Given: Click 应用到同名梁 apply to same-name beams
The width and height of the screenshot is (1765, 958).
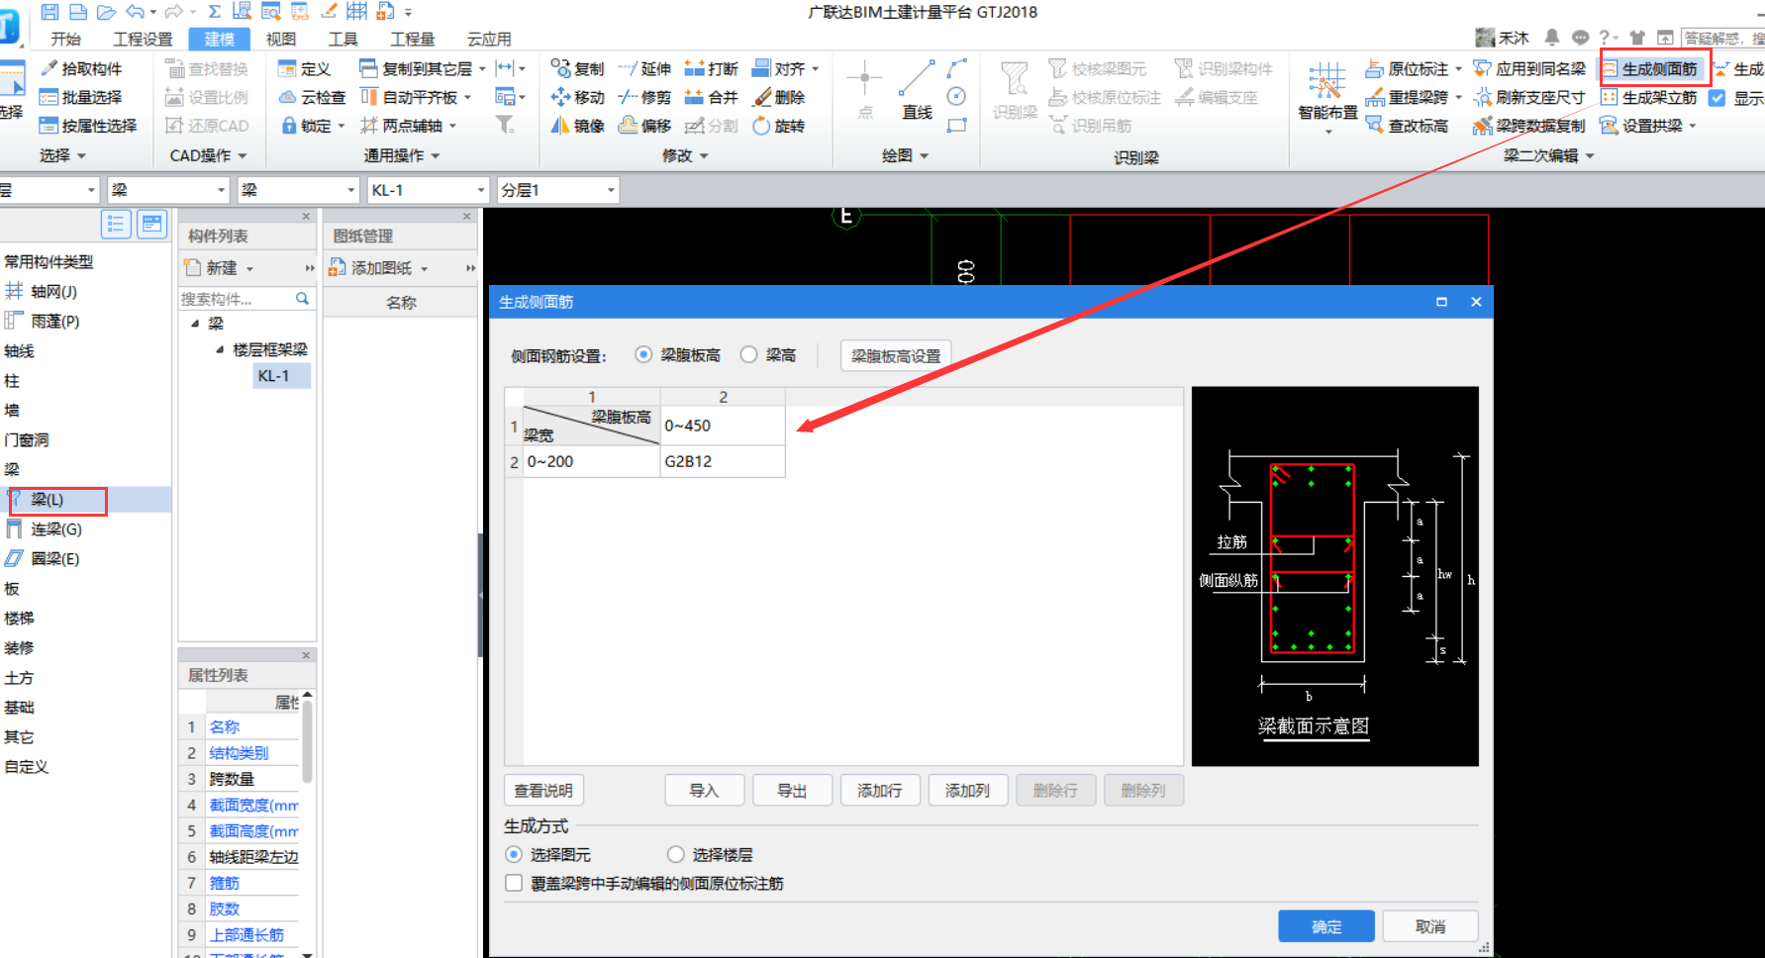Looking at the screenshot, I should (x=1529, y=68).
